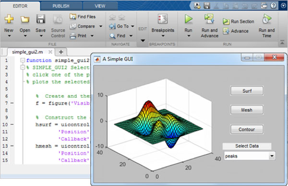Click the Find magnifier icon

click(x=112, y=36)
